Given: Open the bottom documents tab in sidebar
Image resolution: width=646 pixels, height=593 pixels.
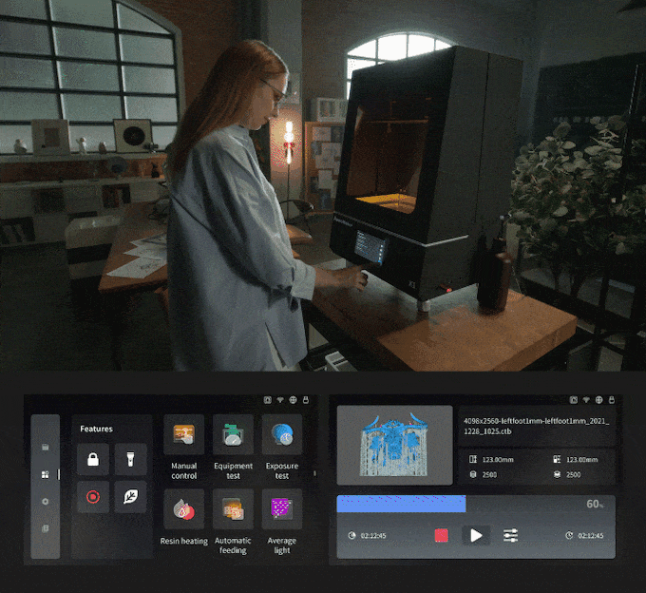Looking at the screenshot, I should pyautogui.click(x=45, y=528).
